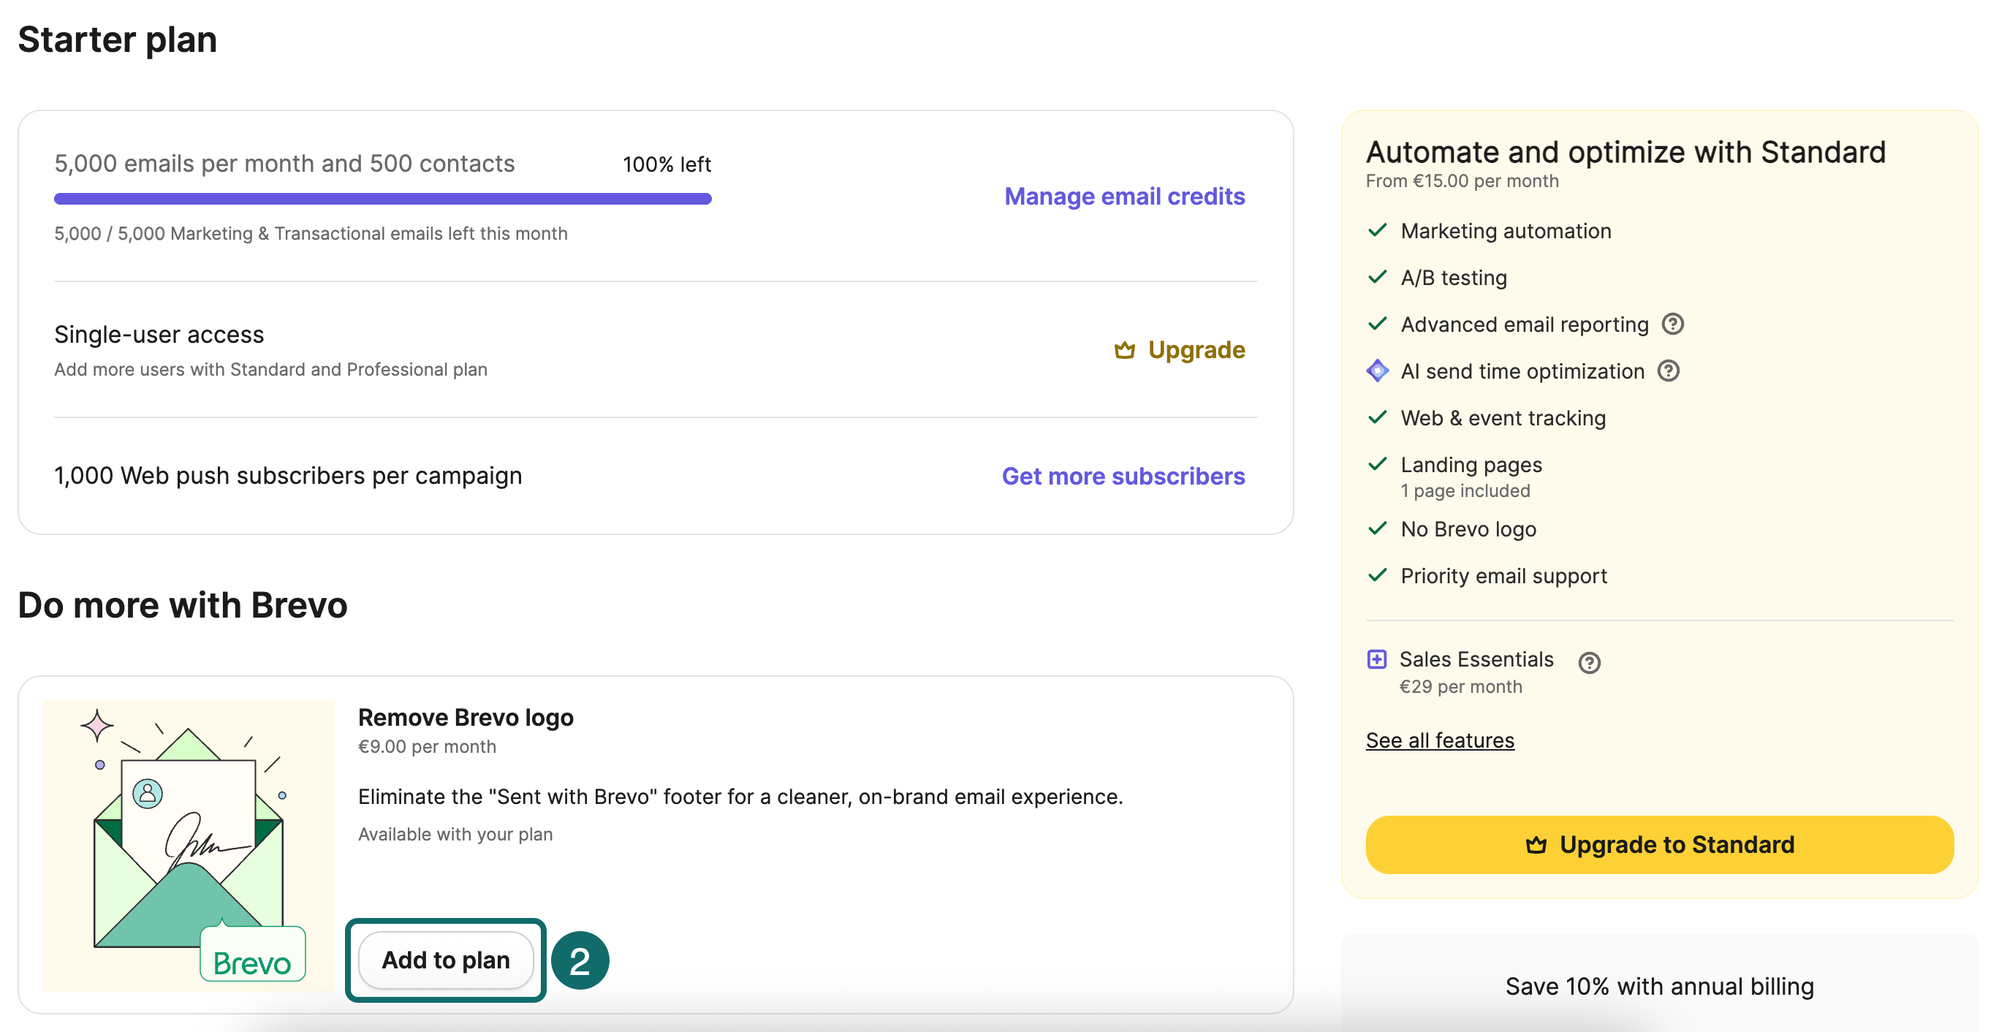This screenshot has height=1032, width=2007.
Task: Click crown icon next to Upgrade
Action: pos(1124,351)
